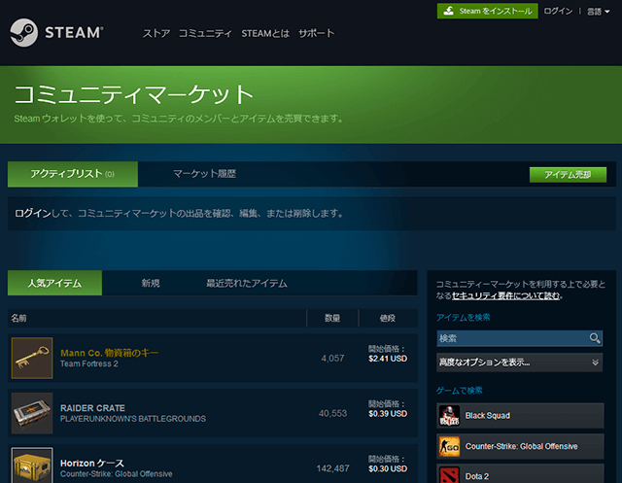
Task: Open the Counter-Strike: Global Offensive game icon
Action: (449, 446)
